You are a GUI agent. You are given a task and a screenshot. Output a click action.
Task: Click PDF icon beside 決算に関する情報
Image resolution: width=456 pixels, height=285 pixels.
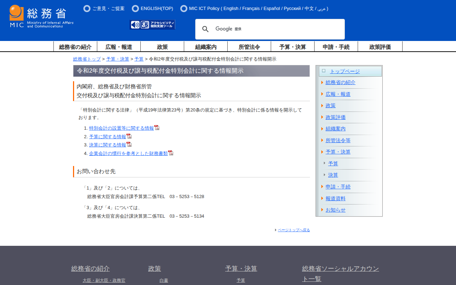pos(129,144)
